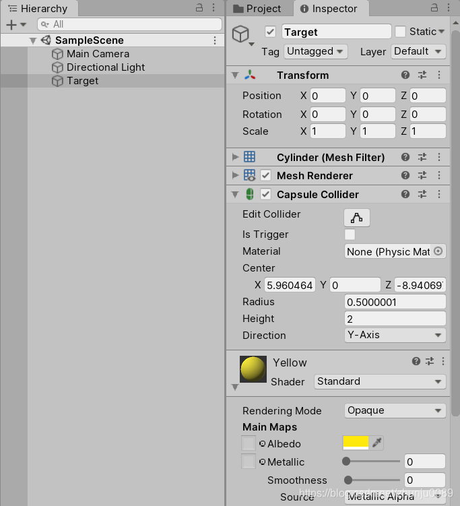Click the yellow Albedo color swatch
Image resolution: width=460 pixels, height=506 pixels.
coord(356,443)
